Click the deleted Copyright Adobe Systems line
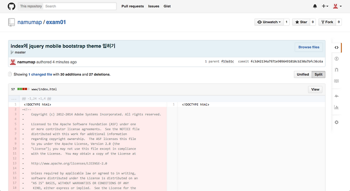 point(96,114)
